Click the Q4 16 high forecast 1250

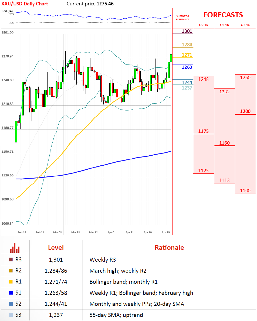(245, 78)
